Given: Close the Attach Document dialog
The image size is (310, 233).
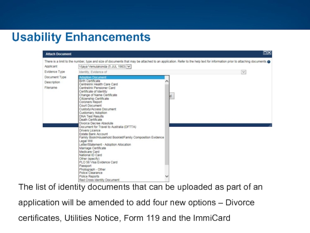Looking at the screenshot, I should tap(269, 53).
